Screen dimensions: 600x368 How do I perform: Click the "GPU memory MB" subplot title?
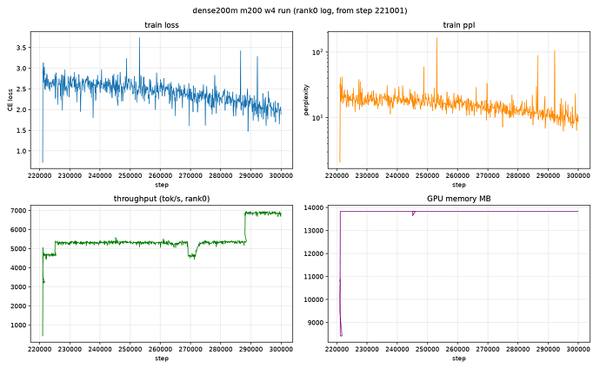click(x=459, y=199)
